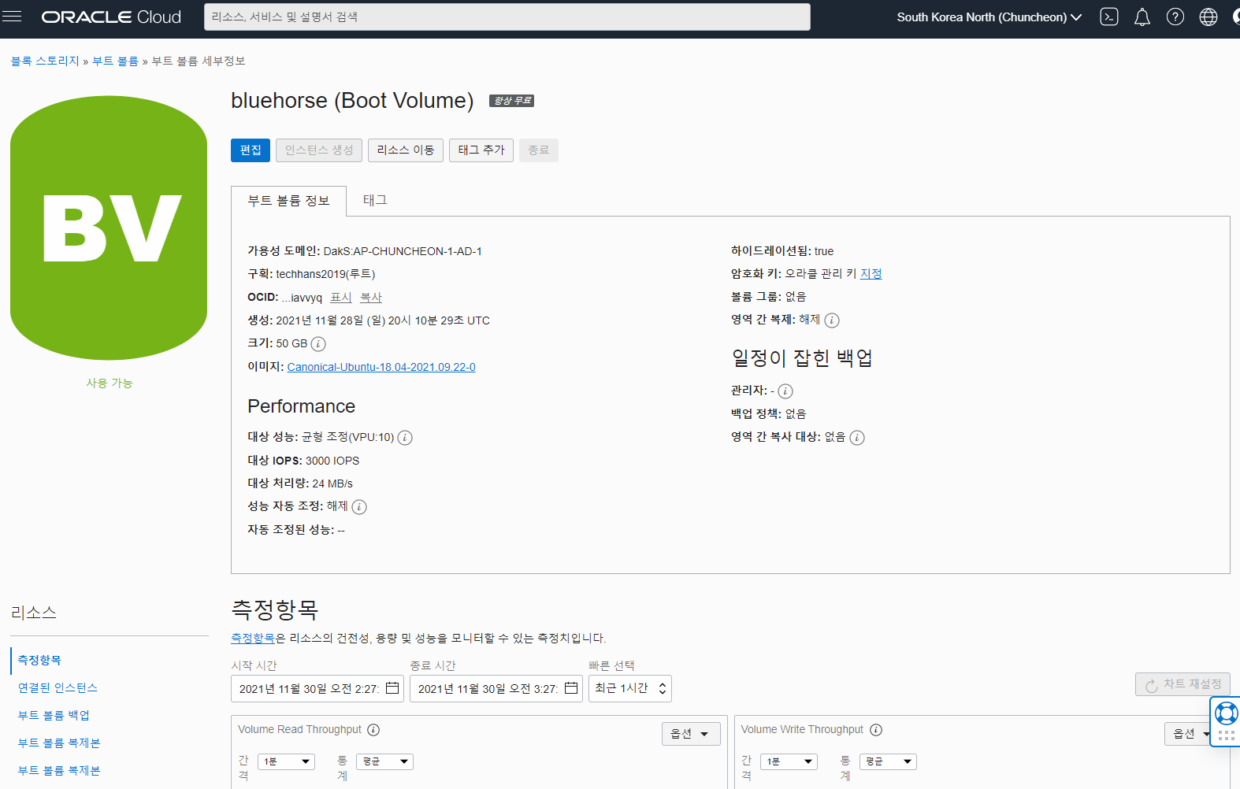The image size is (1240, 789).
Task: Open interval 1분 dropdown in Read Throughput
Action: point(286,761)
